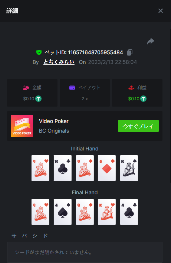The width and height of the screenshot is (171, 263).
Task: Open the Video Poker game thumbnail
Action: [x=22, y=126]
